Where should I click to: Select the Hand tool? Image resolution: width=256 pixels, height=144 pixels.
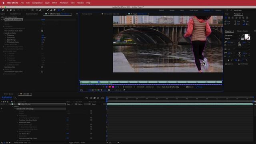[11, 10]
